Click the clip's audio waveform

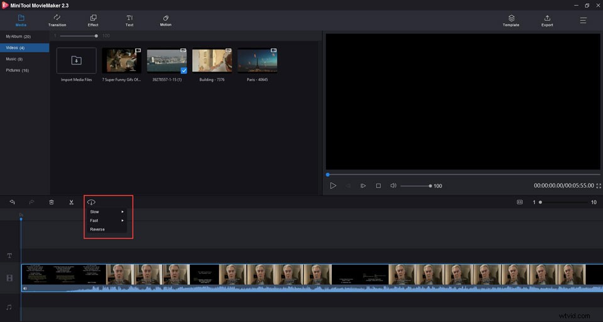[x=312, y=288]
